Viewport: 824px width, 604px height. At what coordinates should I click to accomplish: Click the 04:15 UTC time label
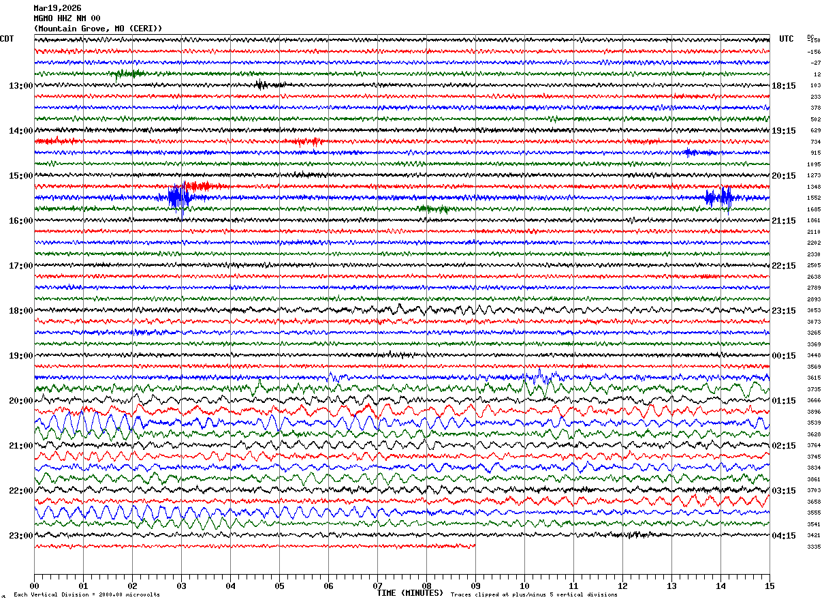coord(783,536)
